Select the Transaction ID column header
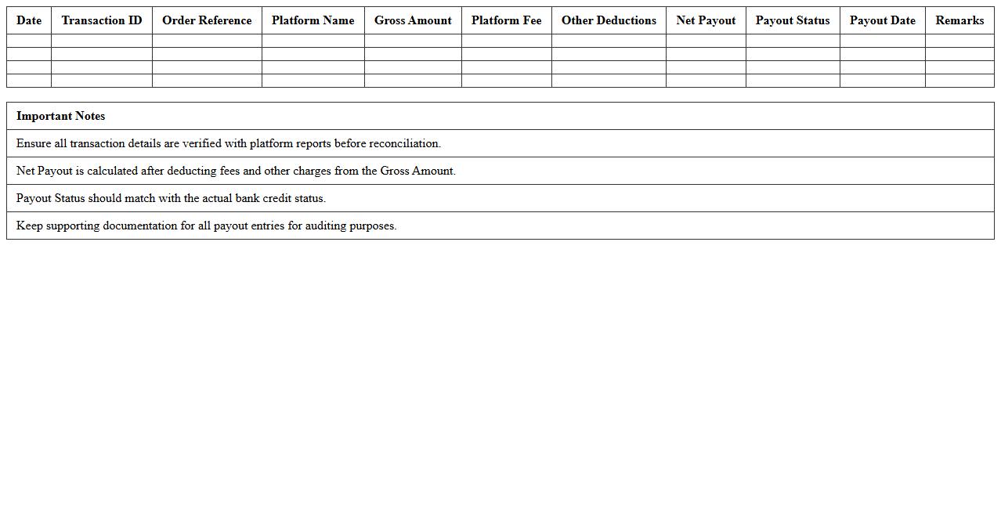Image resolution: width=1001 pixels, height=509 pixels. [102, 20]
